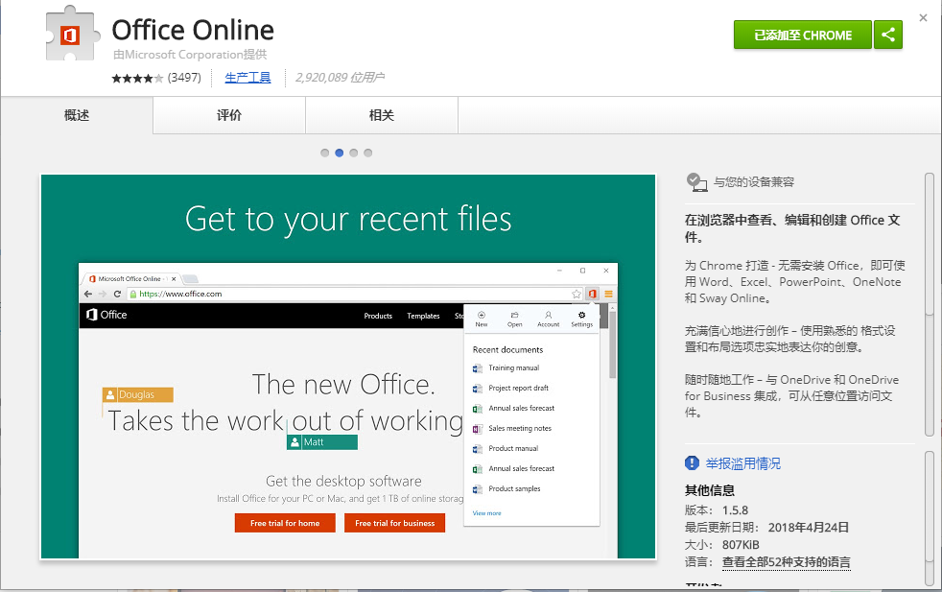The height and width of the screenshot is (592, 942).
Task: Open the 生产工具 category link
Action: coord(247,78)
